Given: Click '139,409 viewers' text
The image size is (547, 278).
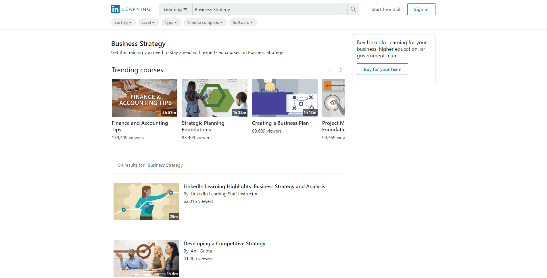Looking at the screenshot, I should (x=128, y=138).
